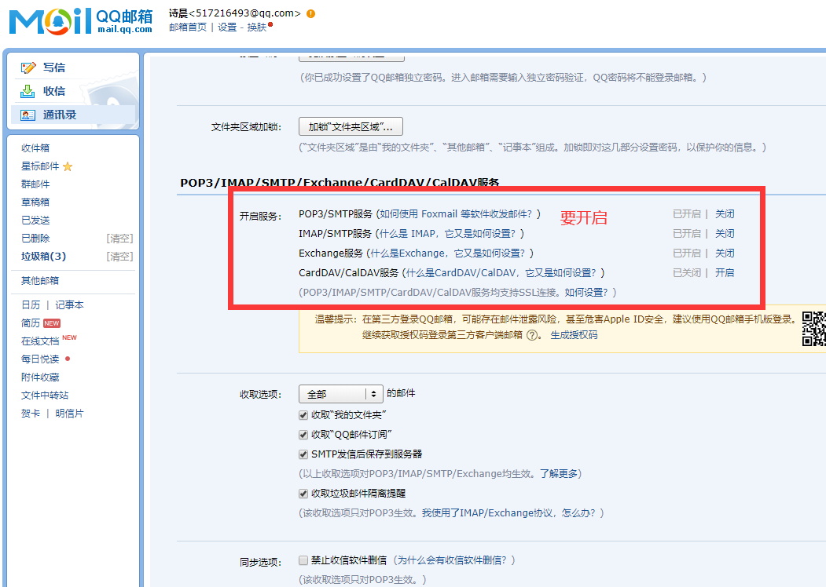Image resolution: width=826 pixels, height=587 pixels.
Task: Enable 禁止收信软件删信 checkbox
Action: click(303, 560)
